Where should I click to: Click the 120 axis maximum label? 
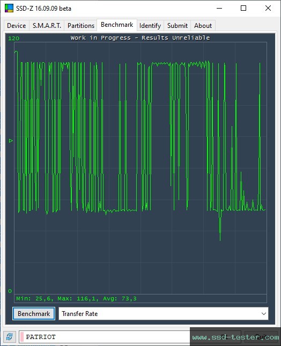[14, 39]
